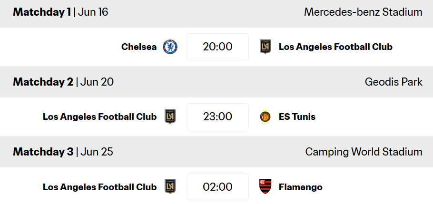
Task: Click the ES Tunis club crest
Action: point(265,117)
